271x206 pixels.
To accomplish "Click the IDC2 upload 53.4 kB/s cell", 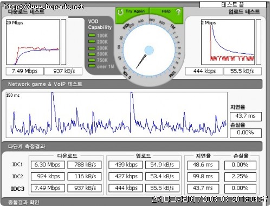I will click(x=163, y=176).
